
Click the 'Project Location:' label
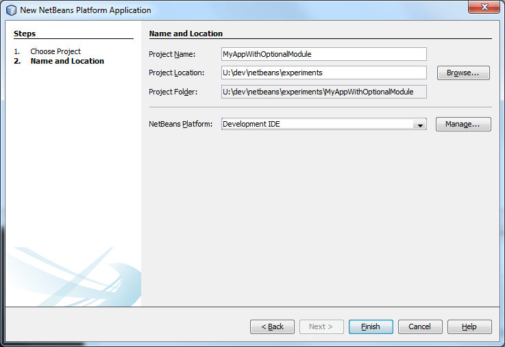click(177, 73)
